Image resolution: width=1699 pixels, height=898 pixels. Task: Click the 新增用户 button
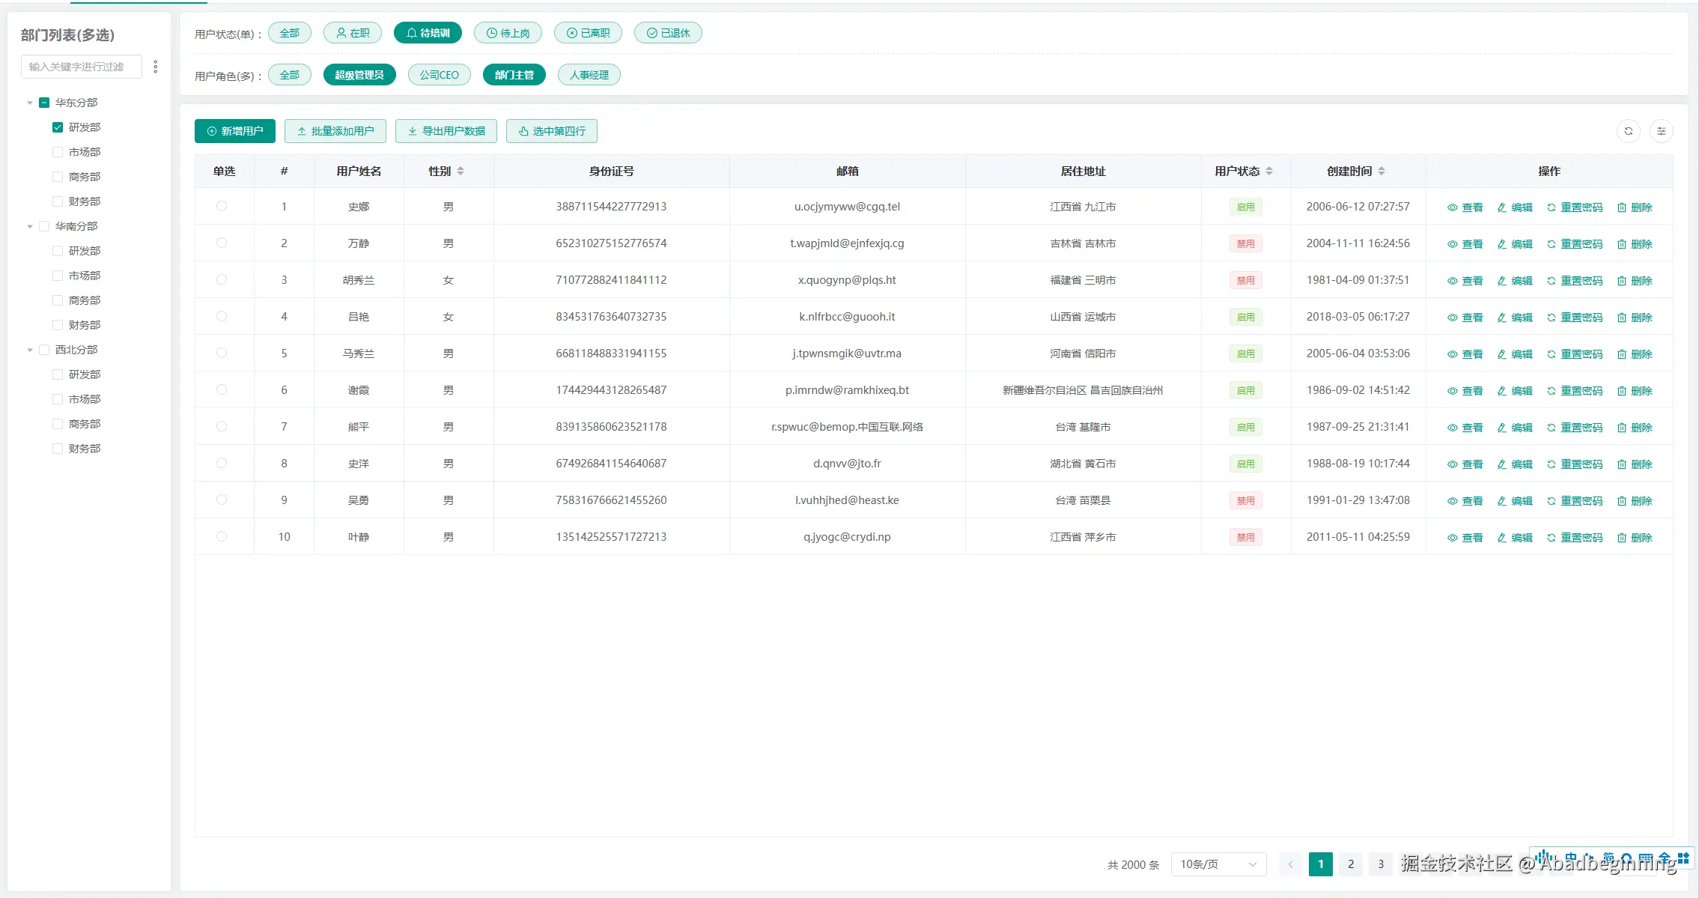(x=235, y=131)
